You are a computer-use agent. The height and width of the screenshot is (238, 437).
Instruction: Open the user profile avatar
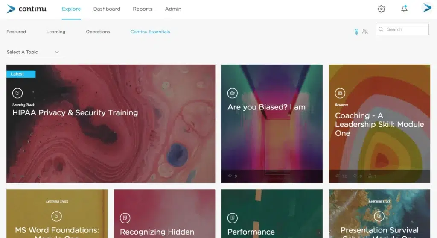[x=427, y=9]
